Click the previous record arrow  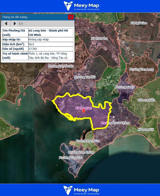click(x=6, y=24)
